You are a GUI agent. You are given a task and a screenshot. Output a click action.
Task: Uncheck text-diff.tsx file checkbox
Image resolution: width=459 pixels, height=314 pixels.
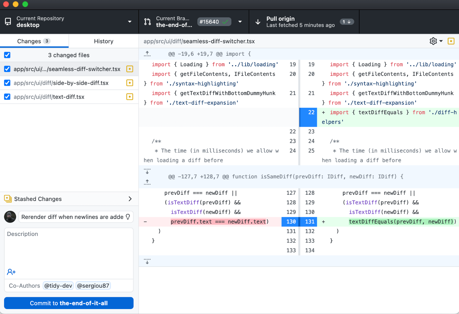(7, 97)
